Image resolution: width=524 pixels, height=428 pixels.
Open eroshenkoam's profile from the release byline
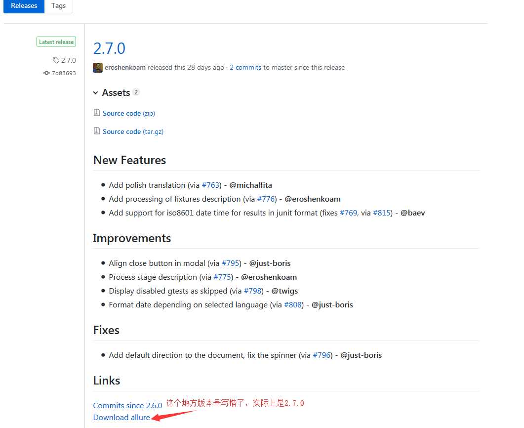(125, 68)
